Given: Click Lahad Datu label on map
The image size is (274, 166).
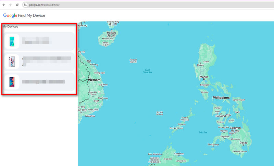Looking at the screenshot, I should click(x=181, y=161).
